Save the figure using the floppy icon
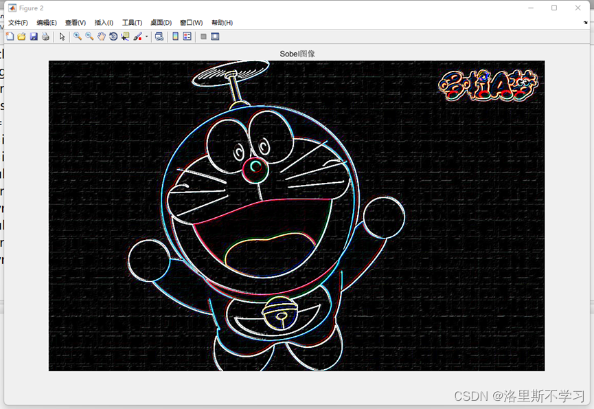594x409 pixels. pyautogui.click(x=34, y=36)
